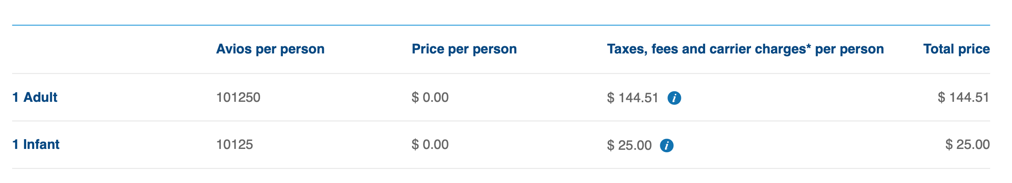Click the Price per person column header
The height and width of the screenshot is (183, 1012).
click(464, 49)
